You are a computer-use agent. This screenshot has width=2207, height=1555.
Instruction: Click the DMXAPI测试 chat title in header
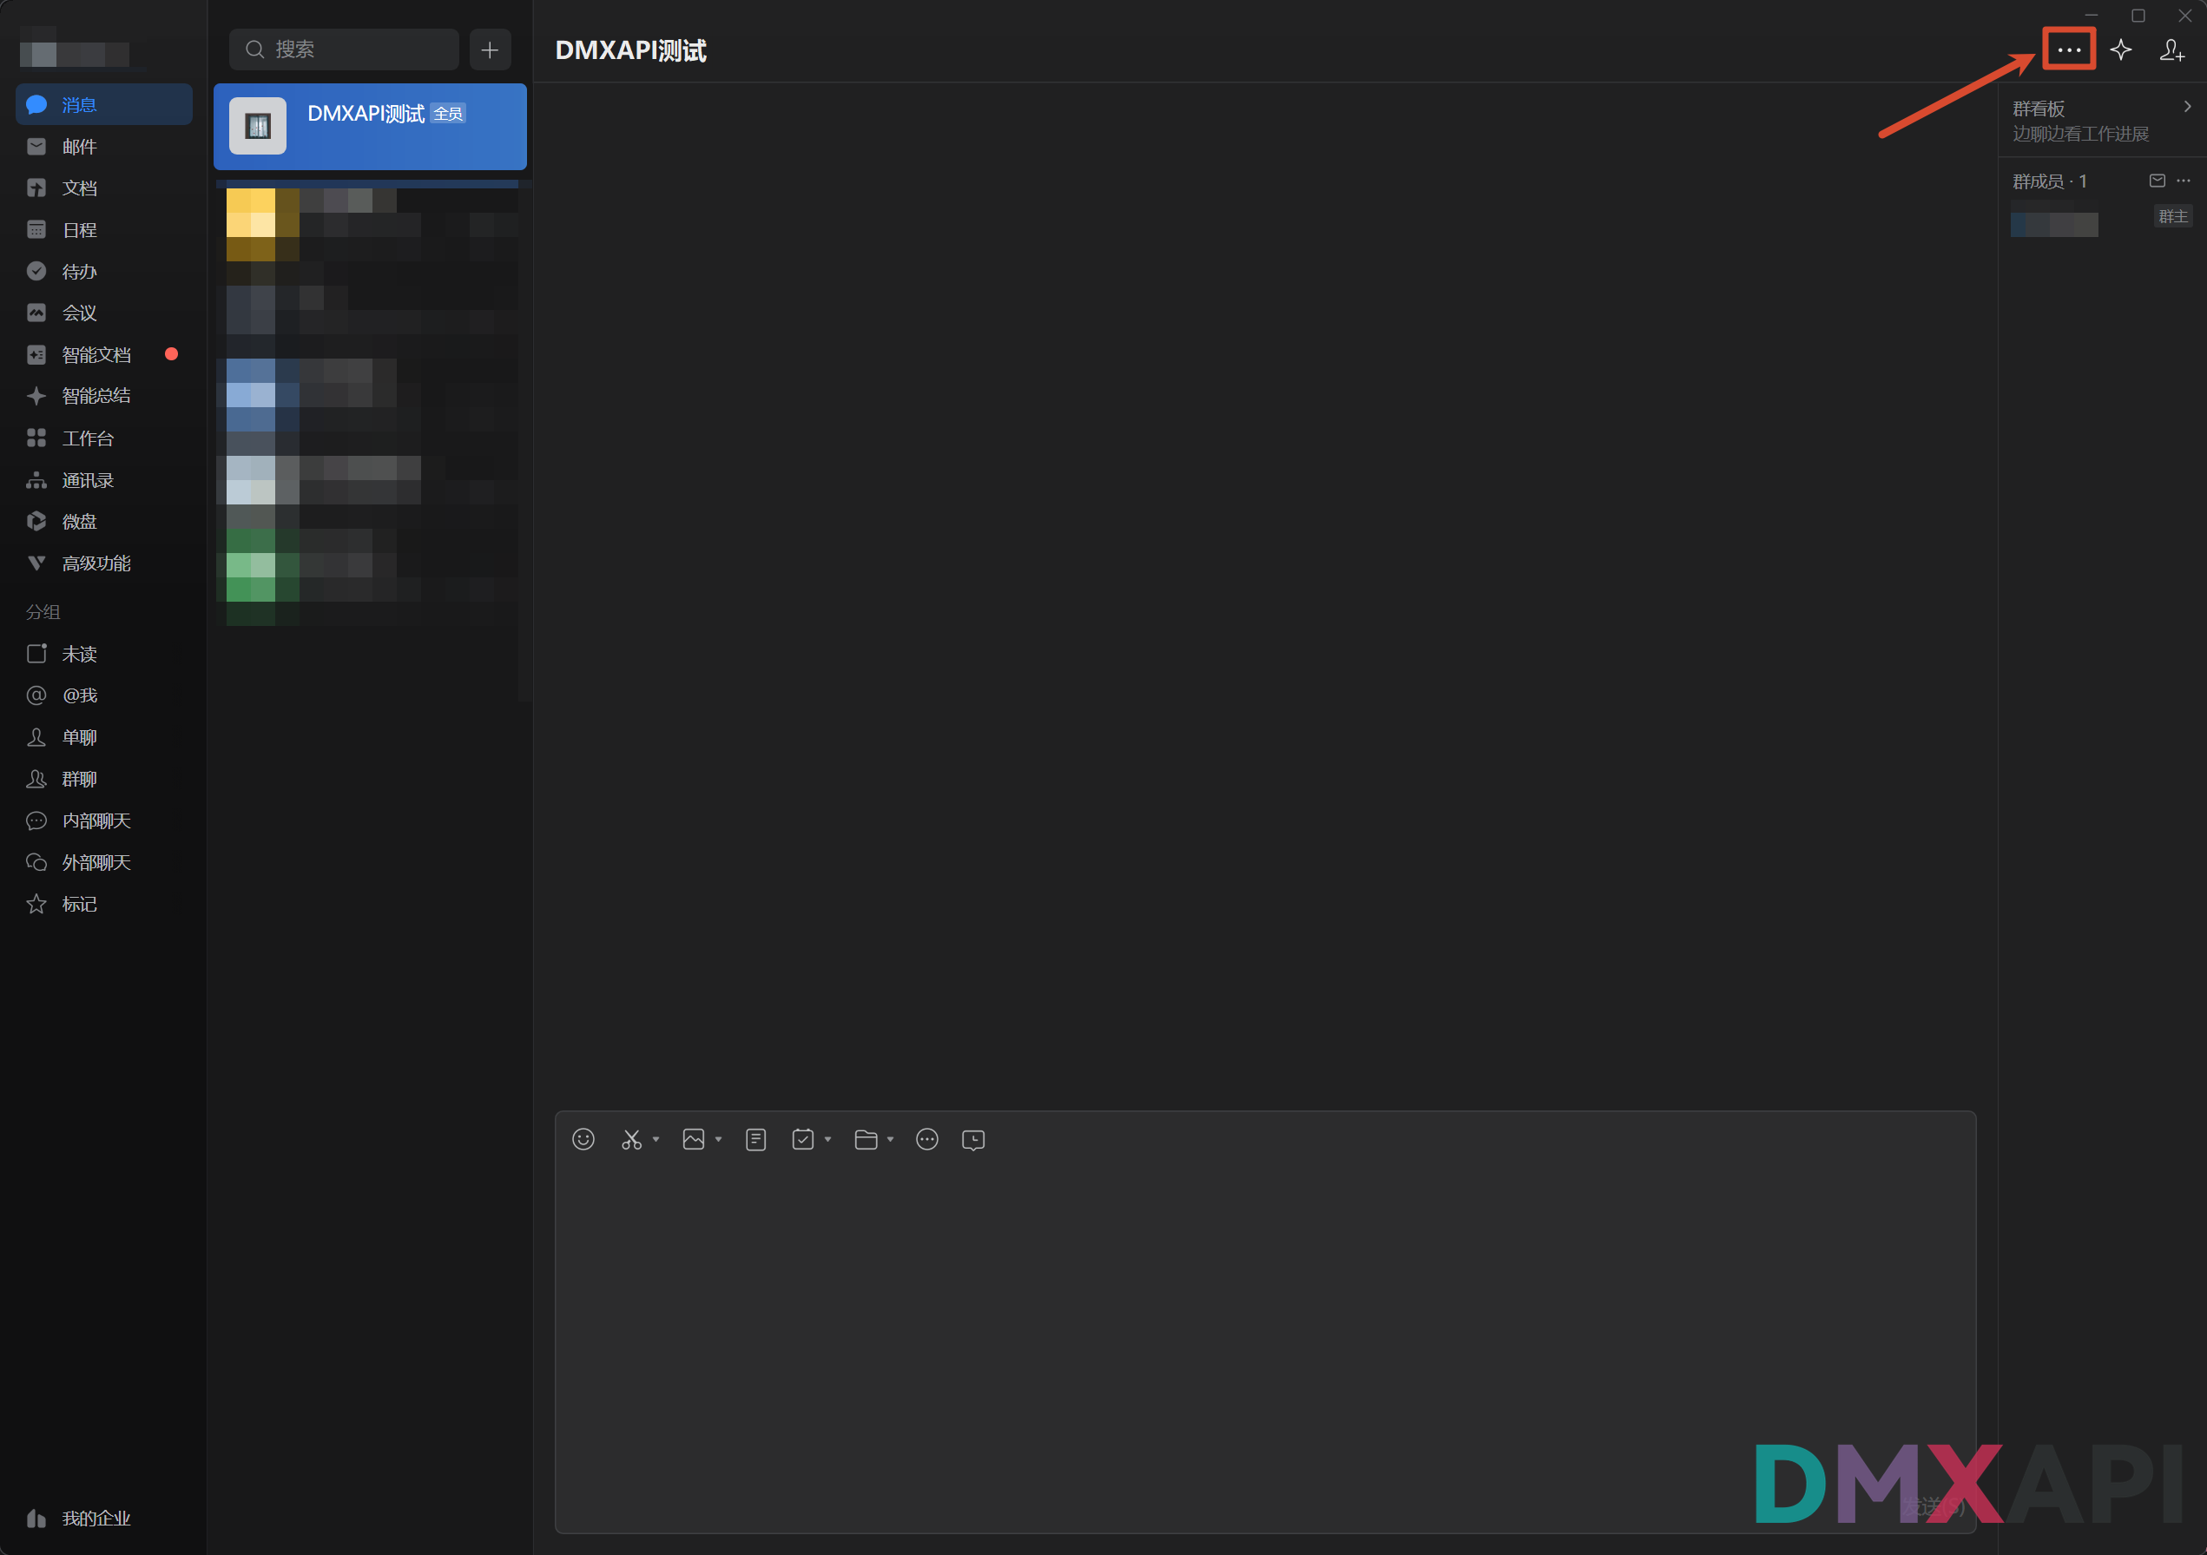(x=630, y=51)
